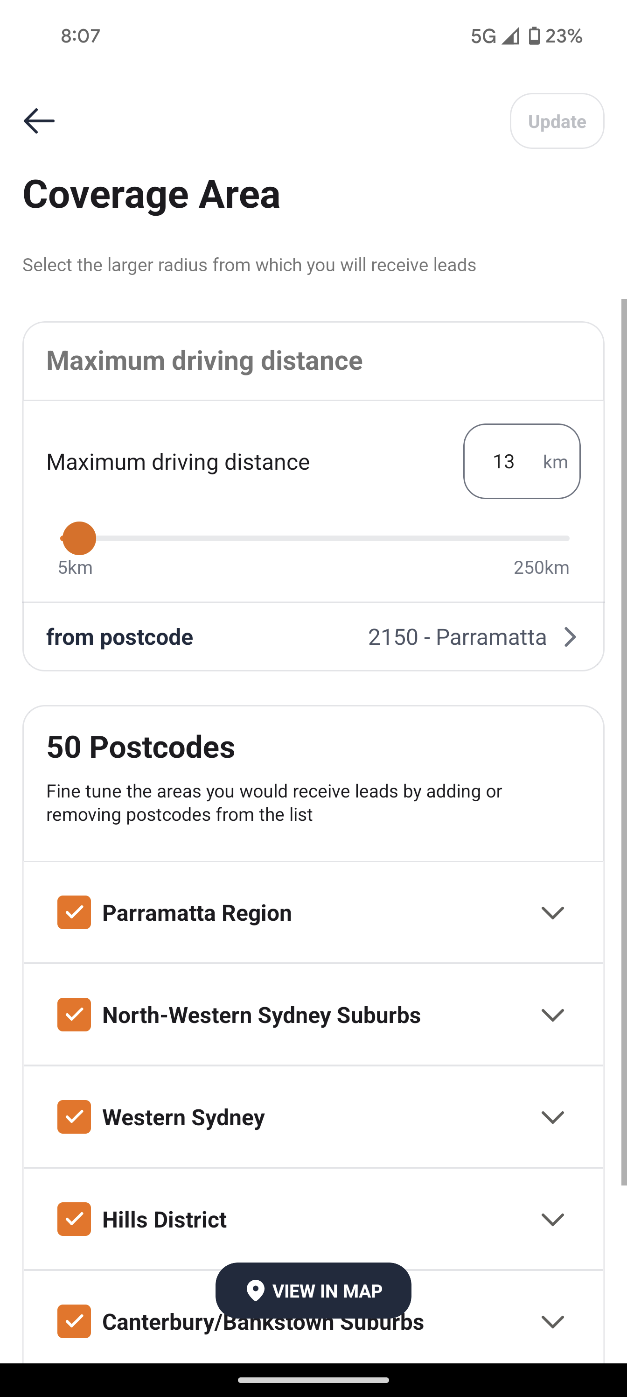Viewport: 627px width, 1397px height.
Task: Tap the map pin icon
Action: tap(255, 1290)
